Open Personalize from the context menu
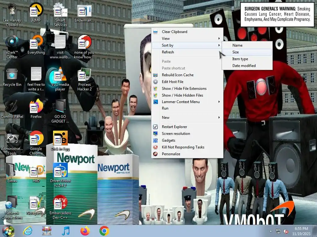Viewport: 317px width, 237px height. 187,154
